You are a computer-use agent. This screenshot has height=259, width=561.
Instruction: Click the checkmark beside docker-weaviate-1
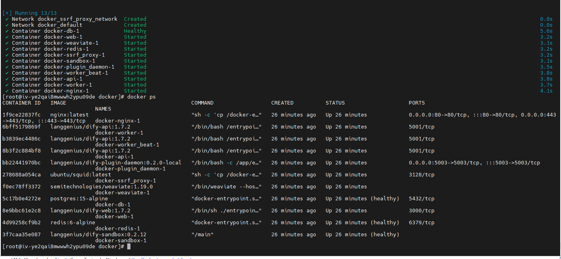click(7, 43)
